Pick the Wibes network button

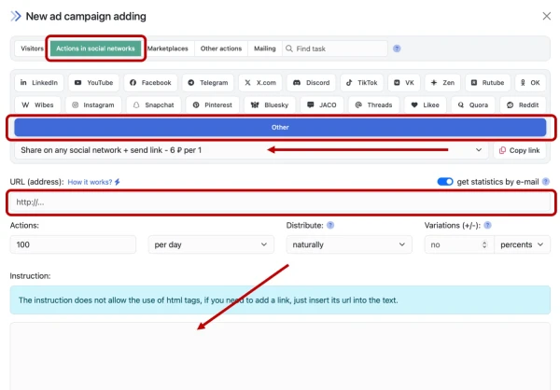[x=37, y=105]
